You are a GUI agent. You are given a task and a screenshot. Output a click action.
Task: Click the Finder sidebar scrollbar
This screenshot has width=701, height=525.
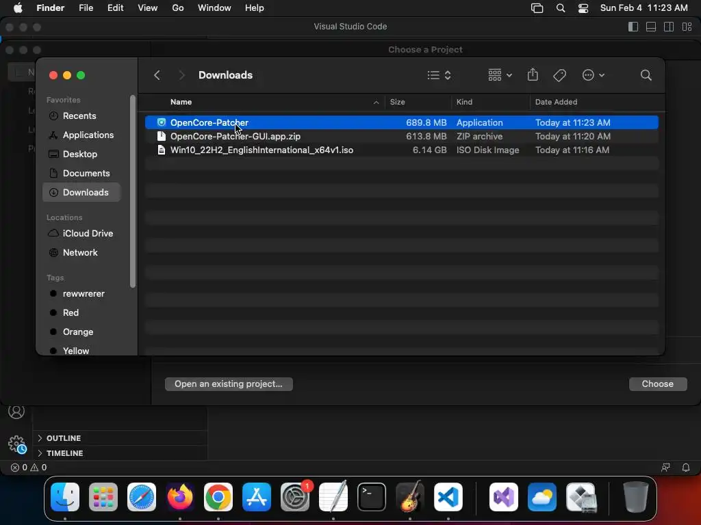132,191
